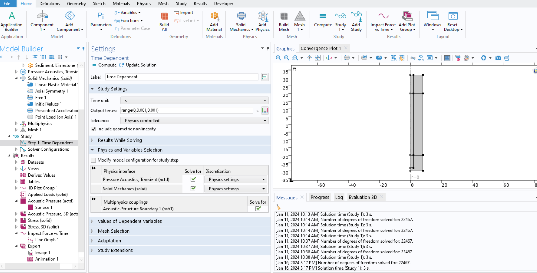
Task: Switch to the Log tab
Action: click(339, 197)
